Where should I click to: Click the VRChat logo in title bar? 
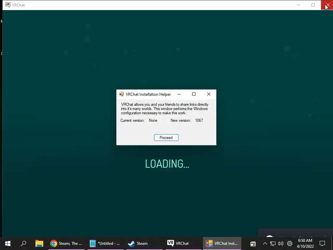(8, 5)
